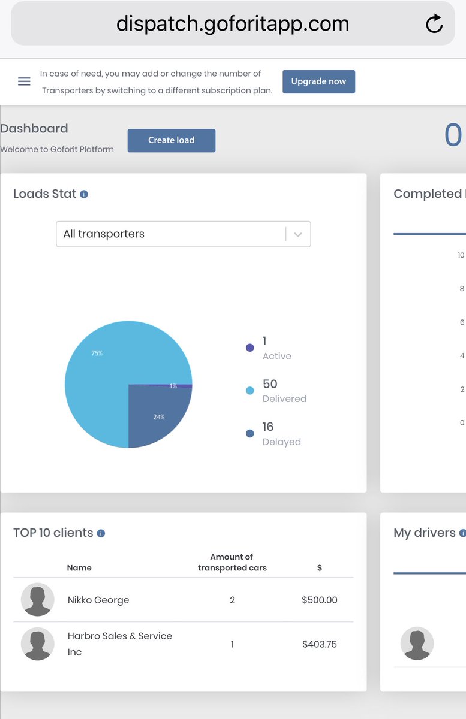Screen dimensions: 466x719
Task: Open the All transporters dropdown
Action: [184, 234]
